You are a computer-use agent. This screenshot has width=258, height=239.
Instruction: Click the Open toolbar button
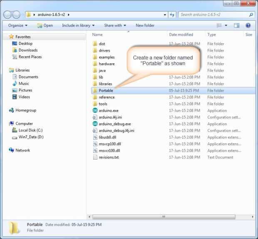[45, 25]
